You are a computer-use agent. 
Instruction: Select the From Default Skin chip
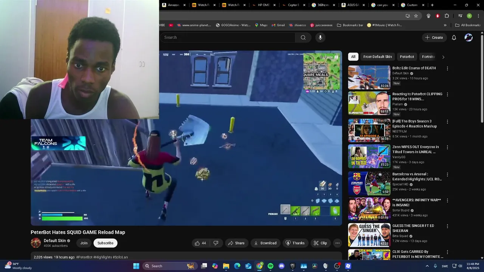coord(377,57)
